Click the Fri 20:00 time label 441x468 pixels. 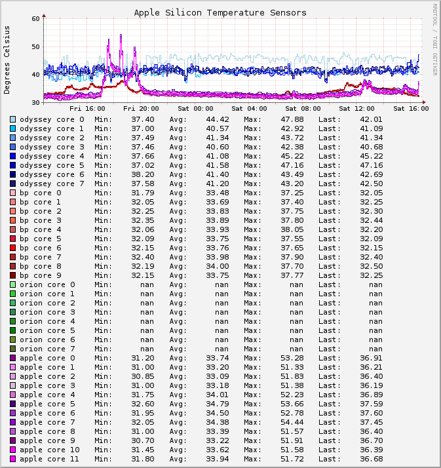click(x=141, y=109)
